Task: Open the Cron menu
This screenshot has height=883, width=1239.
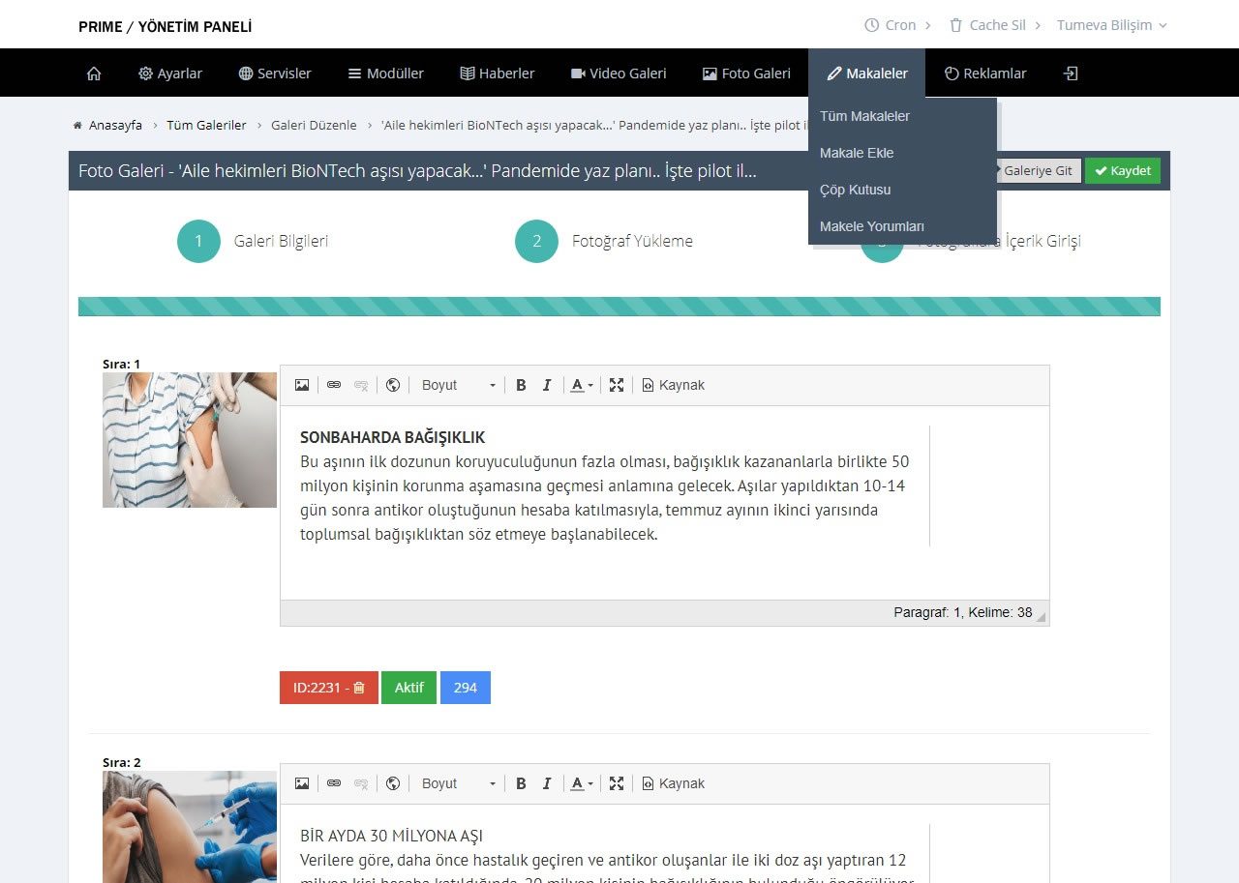Action: [897, 25]
